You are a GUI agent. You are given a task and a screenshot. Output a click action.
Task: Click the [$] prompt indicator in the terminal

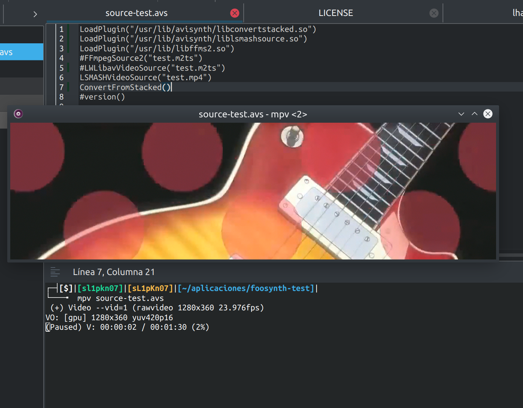[66, 288]
